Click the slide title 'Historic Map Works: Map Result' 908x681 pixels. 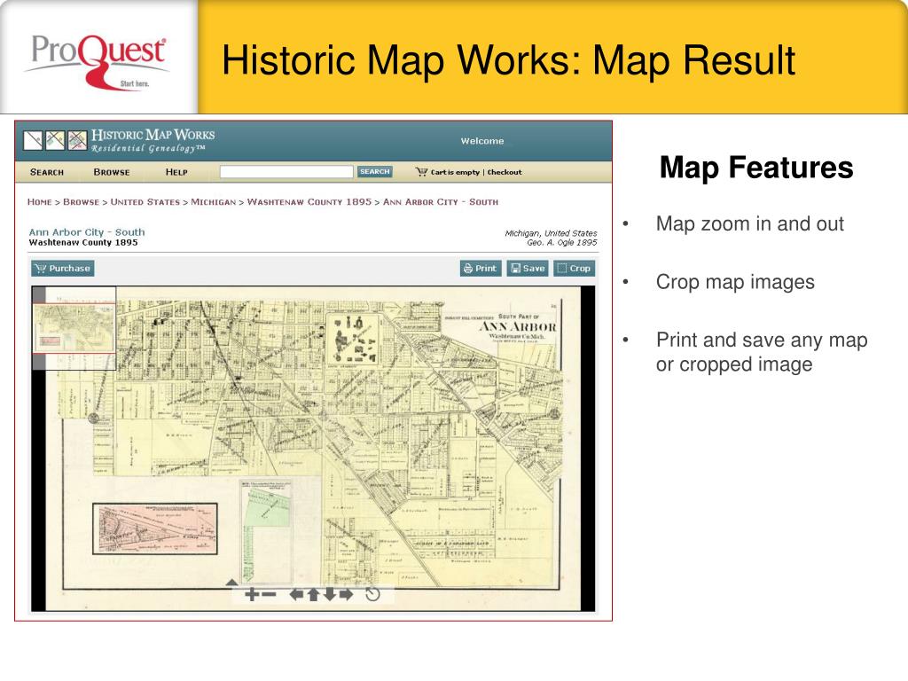(509, 60)
